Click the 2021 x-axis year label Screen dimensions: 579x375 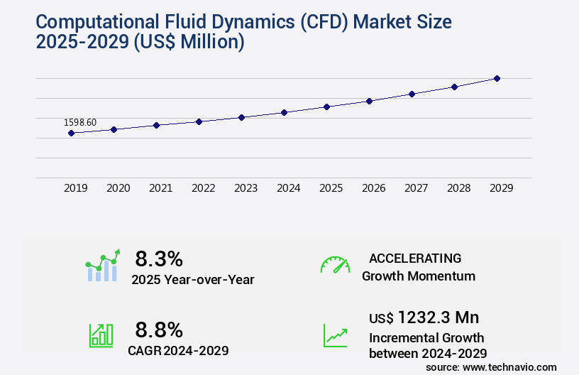pyautogui.click(x=160, y=188)
